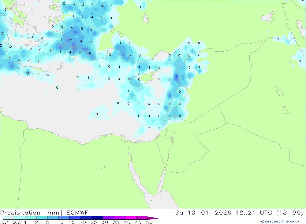Click the map value '7' north of Cyprus
Viewport: 306px width, 224px height.
click(x=139, y=68)
